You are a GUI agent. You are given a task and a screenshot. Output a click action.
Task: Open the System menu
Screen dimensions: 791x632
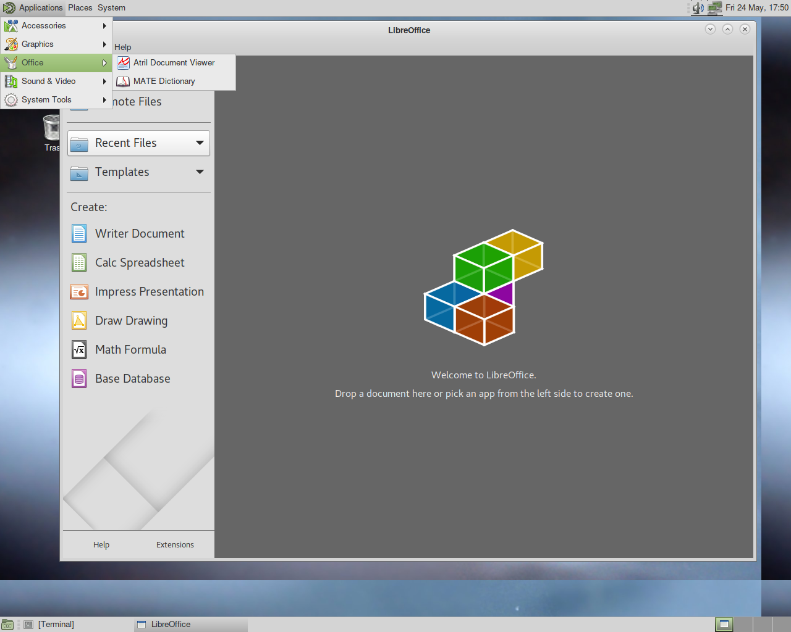(111, 8)
